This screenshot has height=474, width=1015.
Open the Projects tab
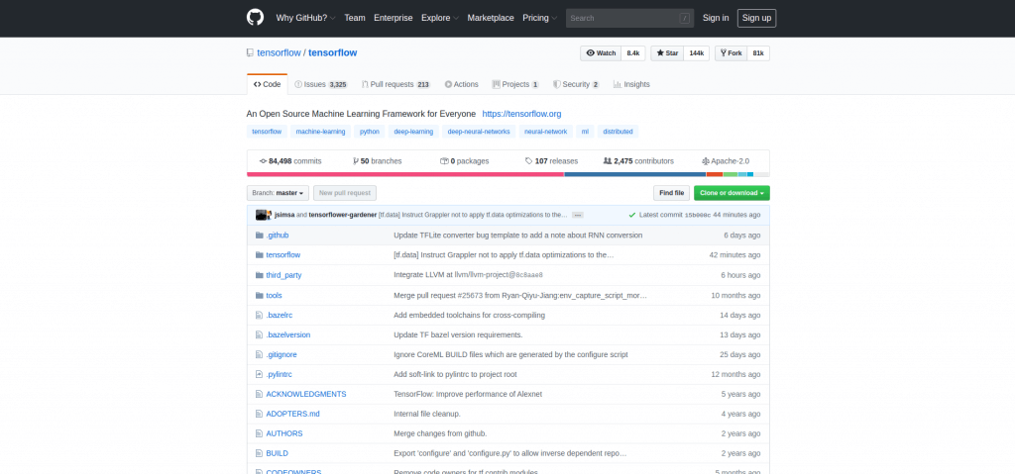(515, 84)
